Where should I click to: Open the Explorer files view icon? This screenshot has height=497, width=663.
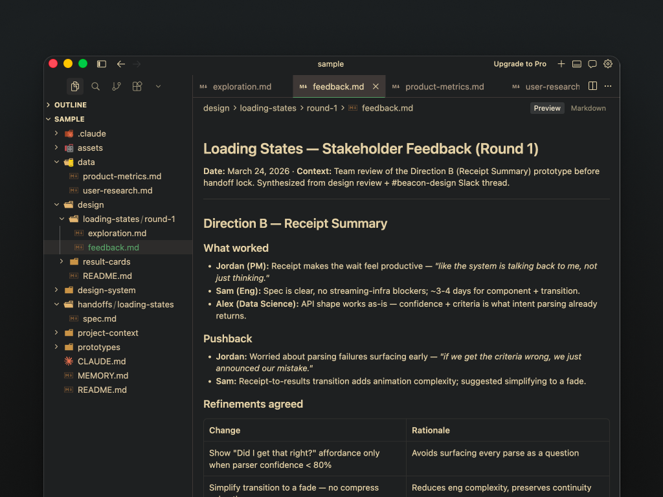75,86
